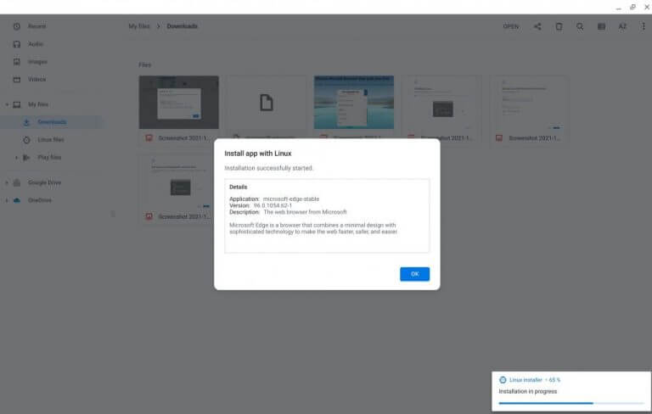This screenshot has height=414, width=652.
Task: Select the last screenshot thumbnail in the top row
Action: pyautogui.click(x=530, y=103)
